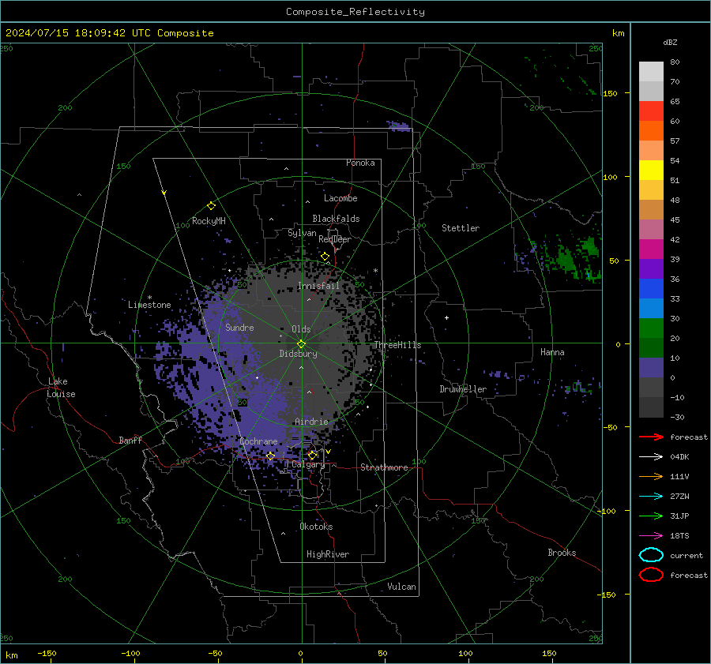Screen dimensions: 711x664
Task: Click the Cochrane label
Action: [x=258, y=441]
